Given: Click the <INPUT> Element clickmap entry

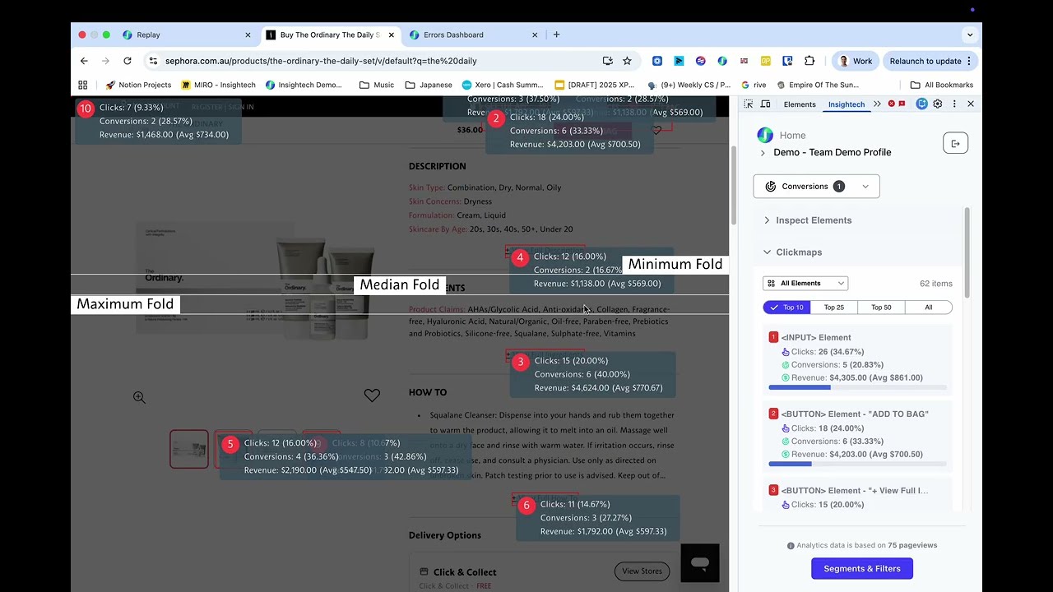Looking at the screenshot, I should click(858, 359).
